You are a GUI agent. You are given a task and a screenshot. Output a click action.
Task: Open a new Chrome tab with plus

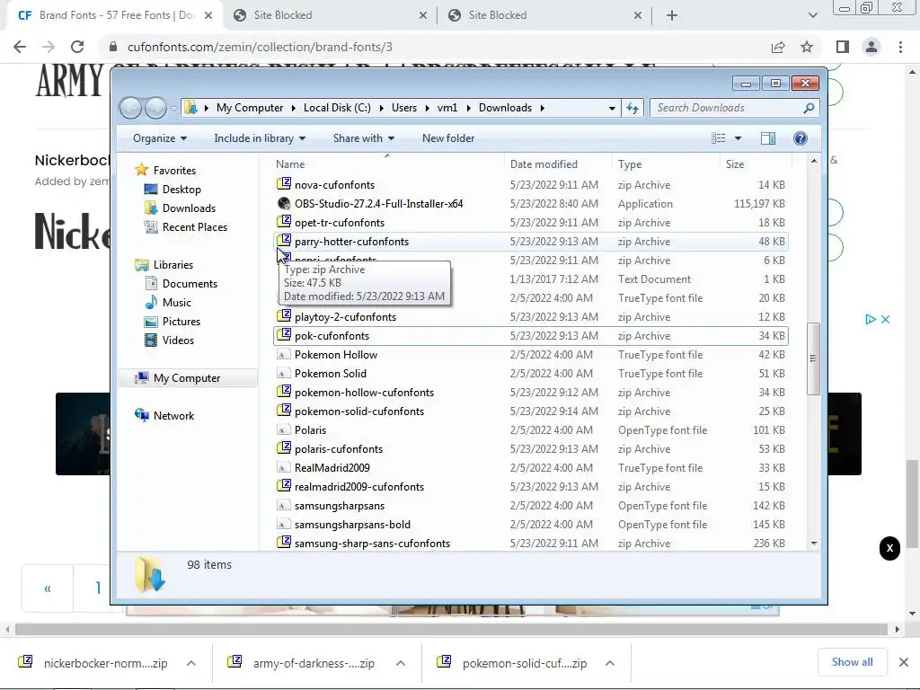pyautogui.click(x=672, y=15)
